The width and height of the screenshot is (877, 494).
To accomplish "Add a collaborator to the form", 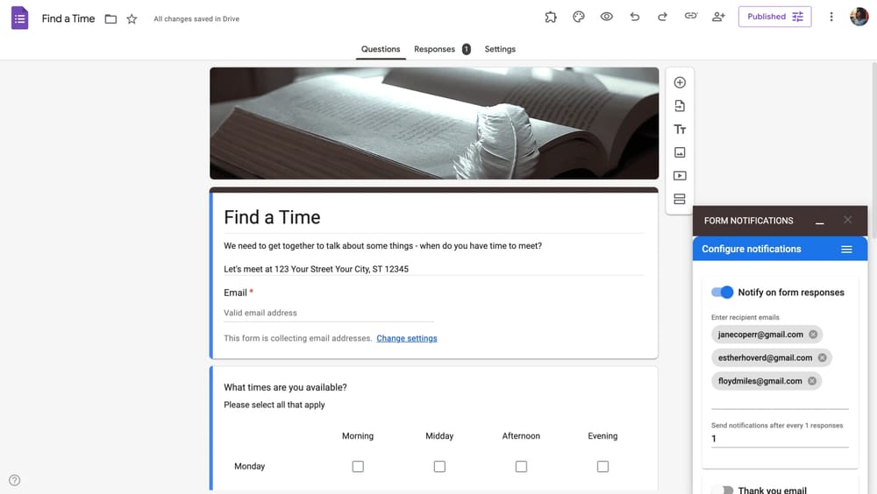I will (719, 17).
